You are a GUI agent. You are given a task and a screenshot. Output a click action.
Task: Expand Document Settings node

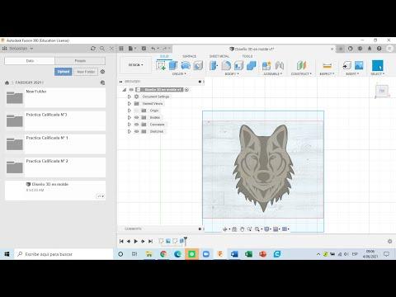pos(129,97)
